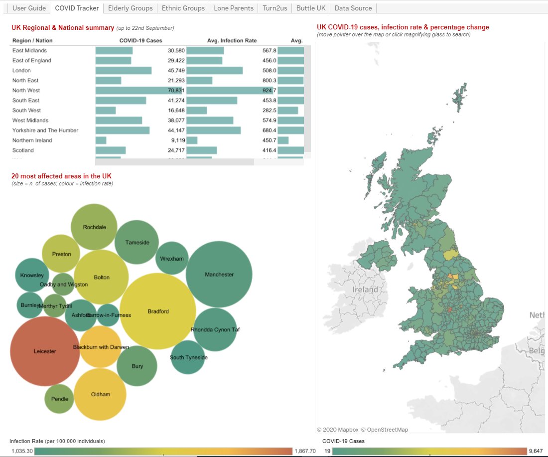Select the Leicester bubble
548x457 pixels.
coord(45,351)
